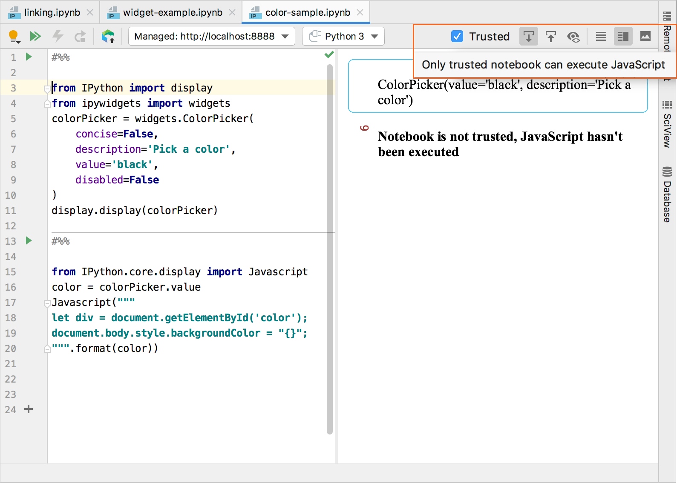Click the "description='Pick a color'," line
The height and width of the screenshot is (483, 677).
click(x=156, y=149)
